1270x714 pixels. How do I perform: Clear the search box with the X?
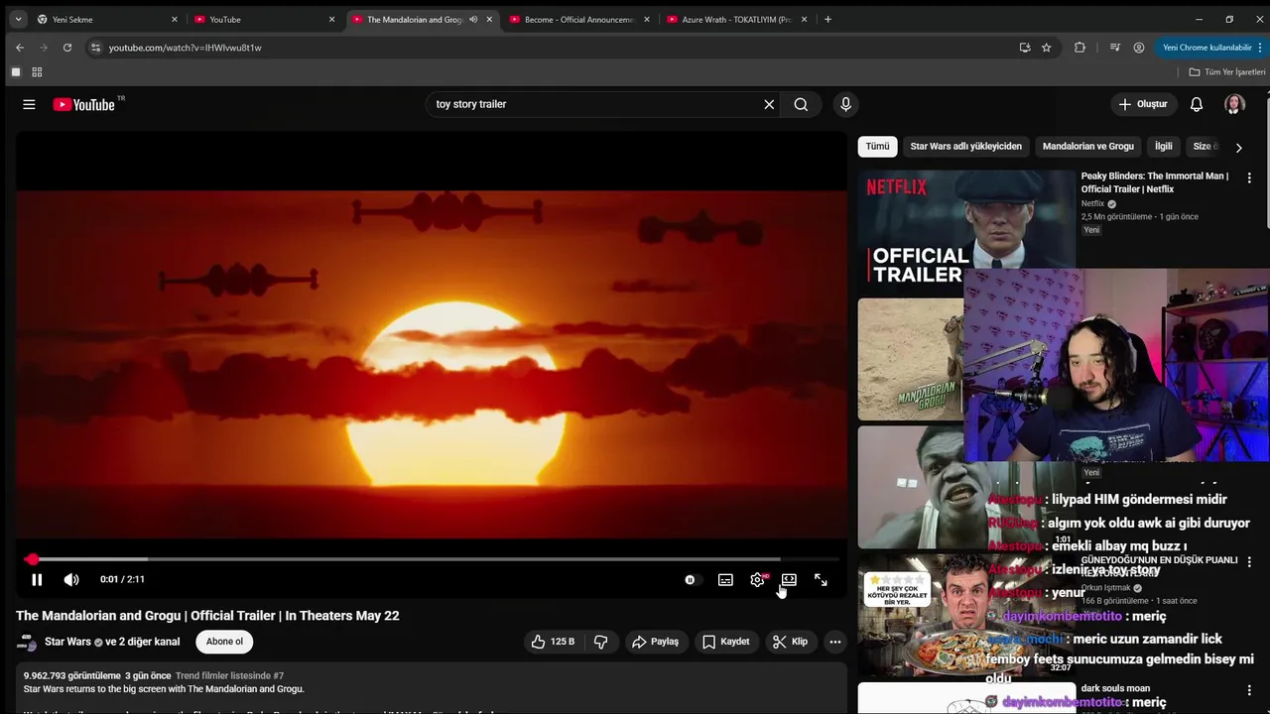(769, 104)
